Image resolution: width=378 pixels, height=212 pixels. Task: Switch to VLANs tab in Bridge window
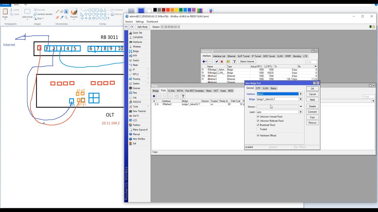tap(171, 91)
